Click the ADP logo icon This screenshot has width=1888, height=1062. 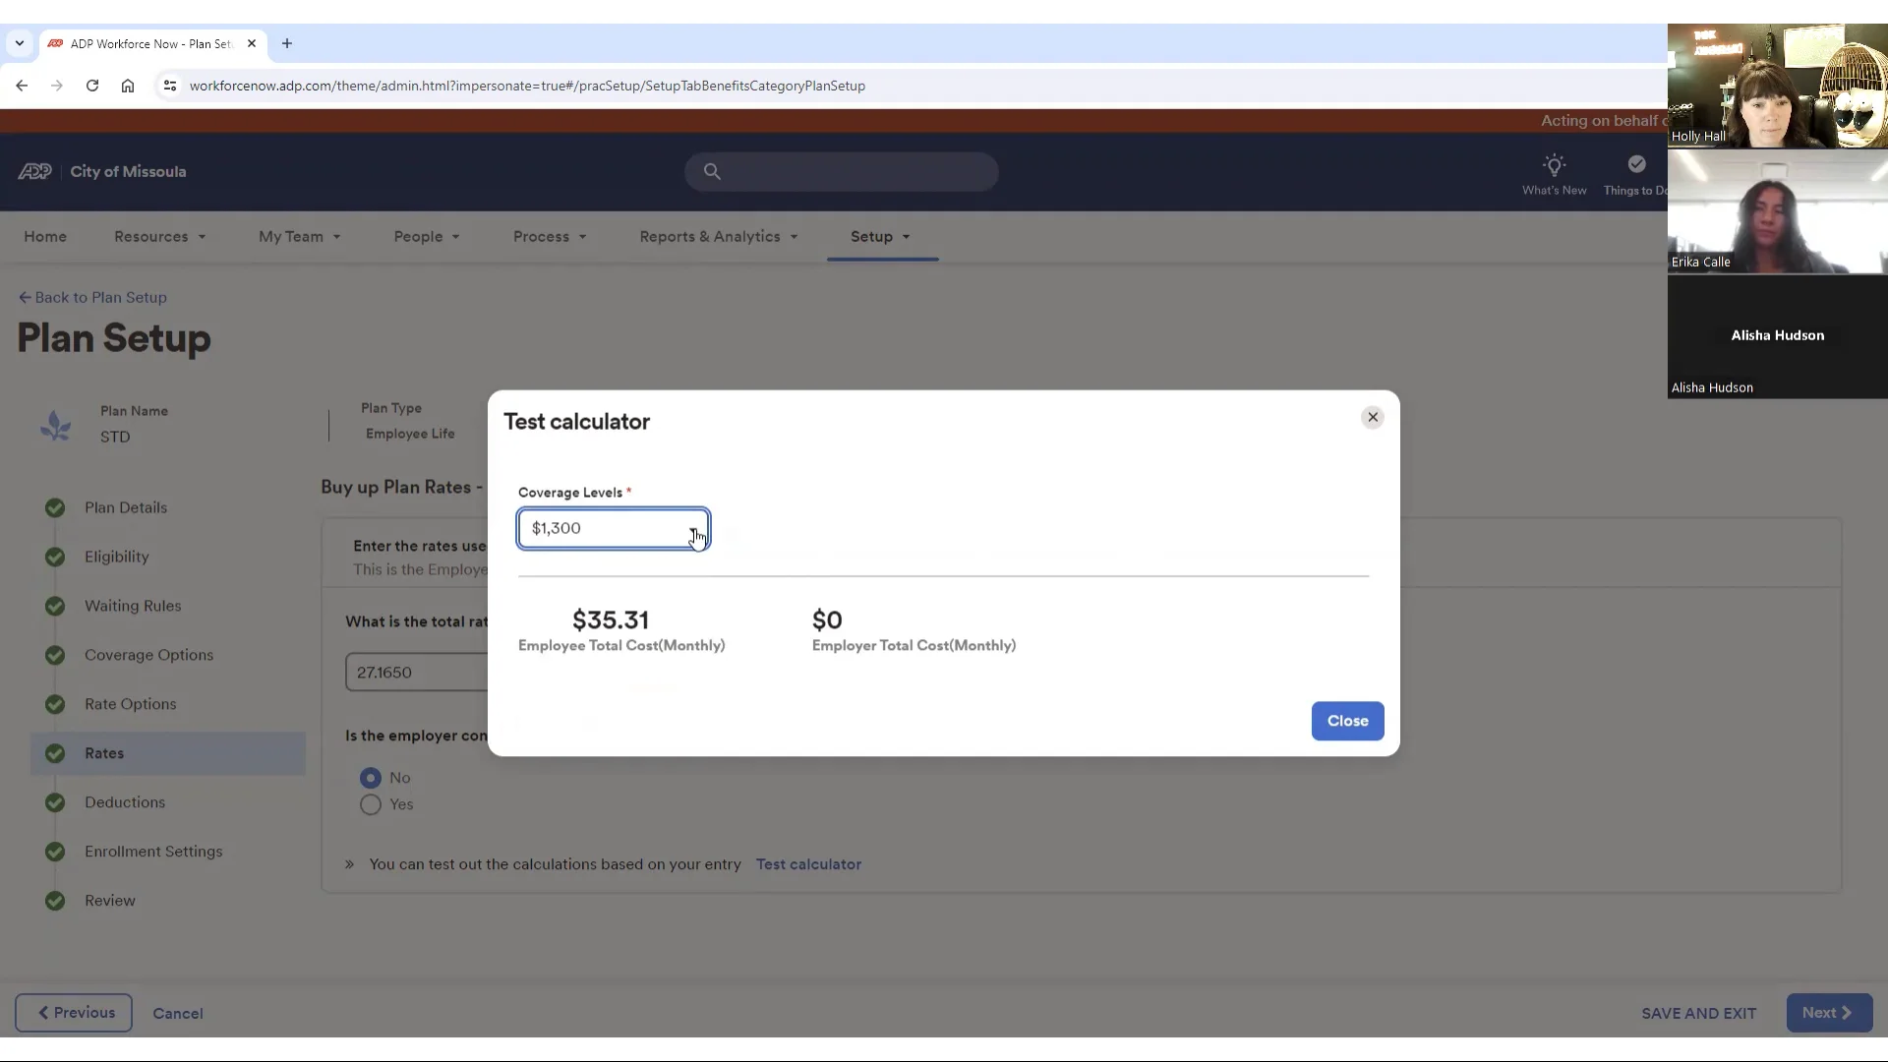coord(34,172)
